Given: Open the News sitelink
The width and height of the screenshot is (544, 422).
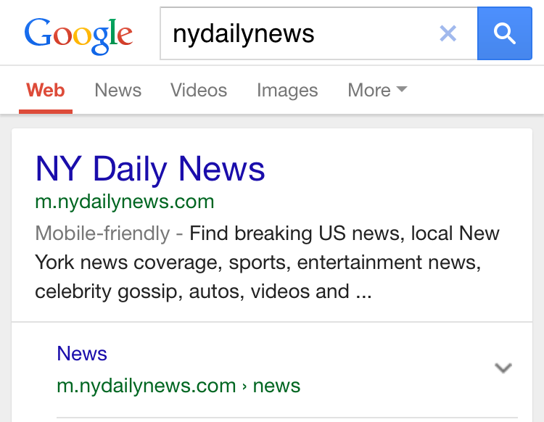Looking at the screenshot, I should pos(82,353).
